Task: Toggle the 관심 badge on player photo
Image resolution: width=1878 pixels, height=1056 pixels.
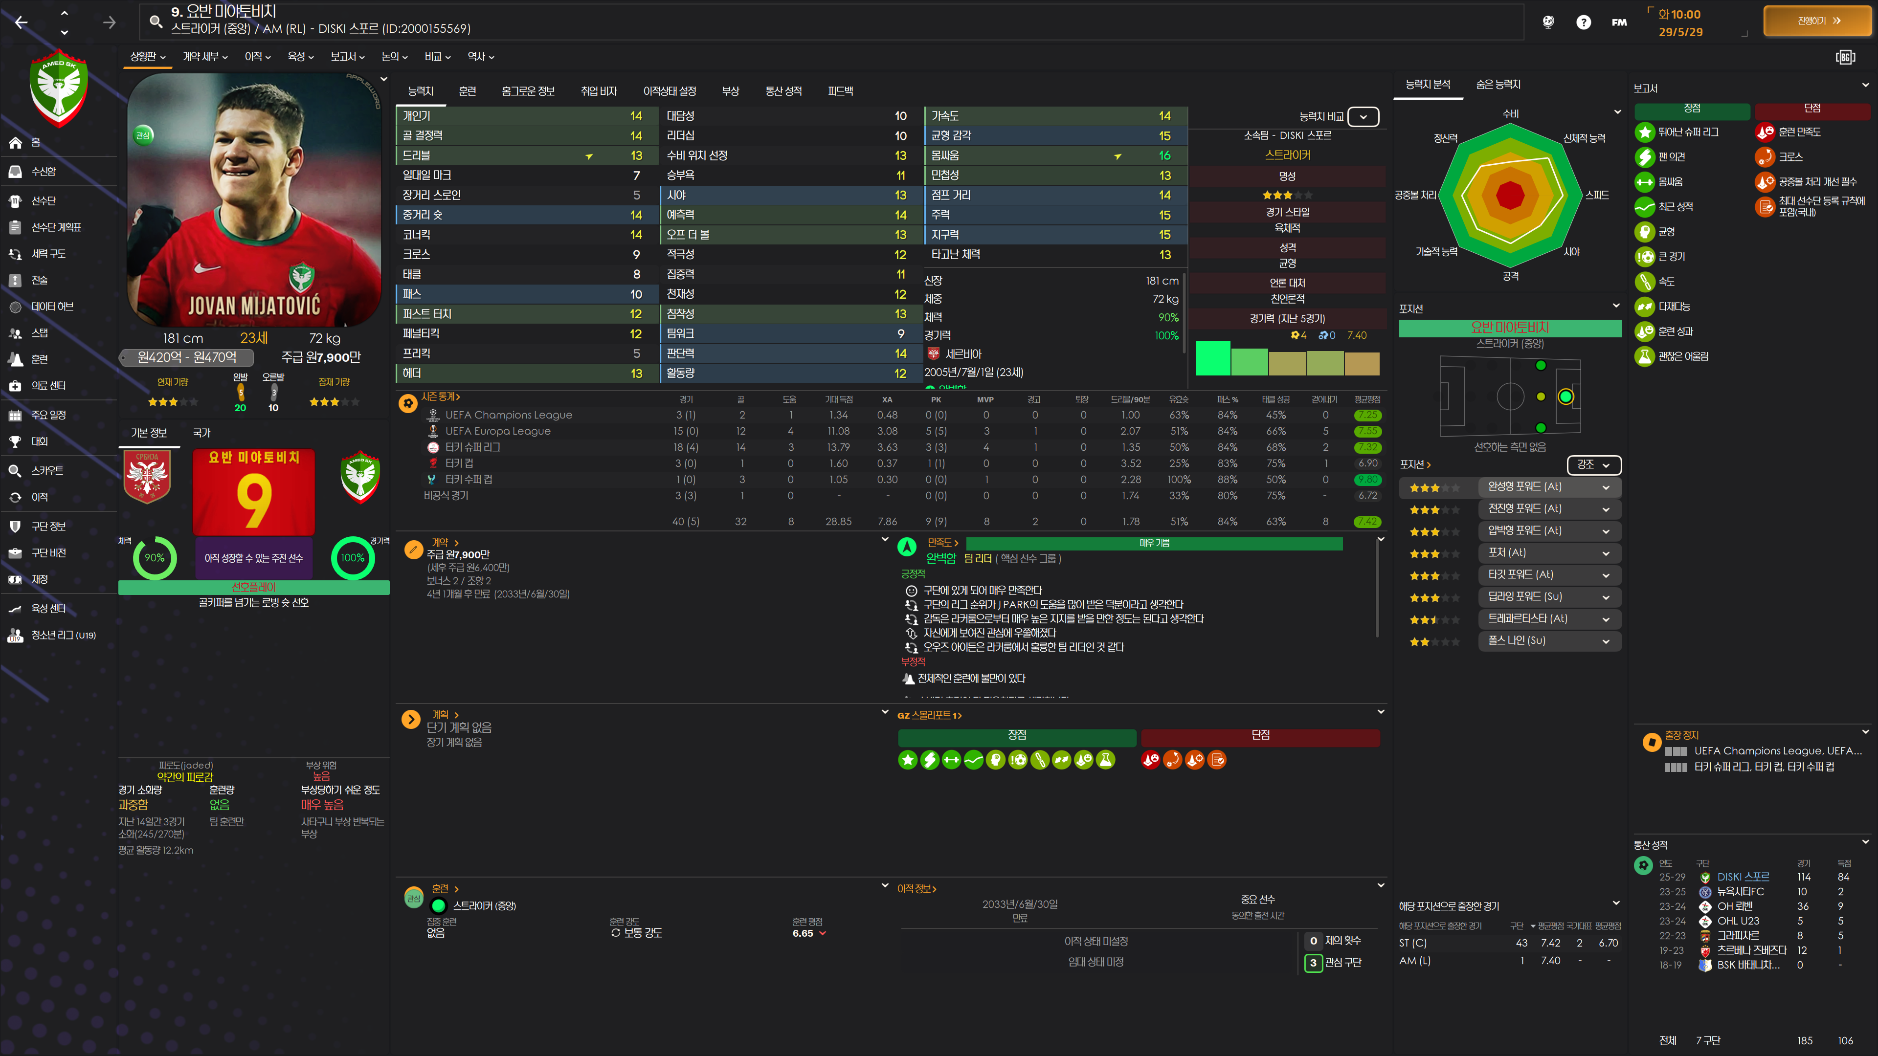Action: click(x=144, y=135)
